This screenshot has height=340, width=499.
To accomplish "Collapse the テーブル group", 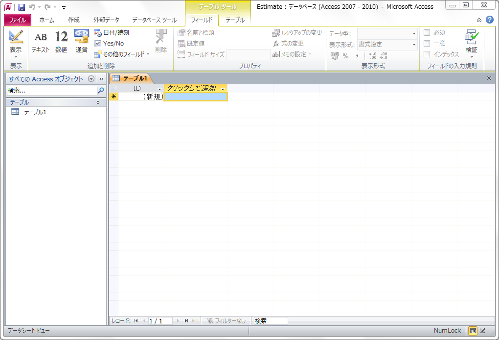I will tap(98, 102).
